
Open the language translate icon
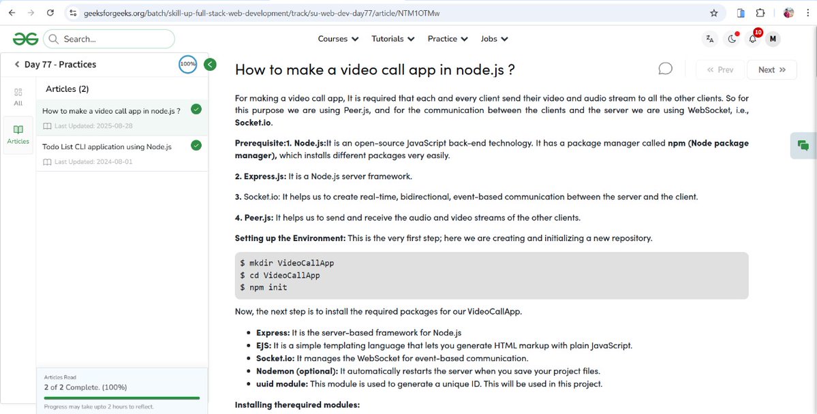(709, 39)
